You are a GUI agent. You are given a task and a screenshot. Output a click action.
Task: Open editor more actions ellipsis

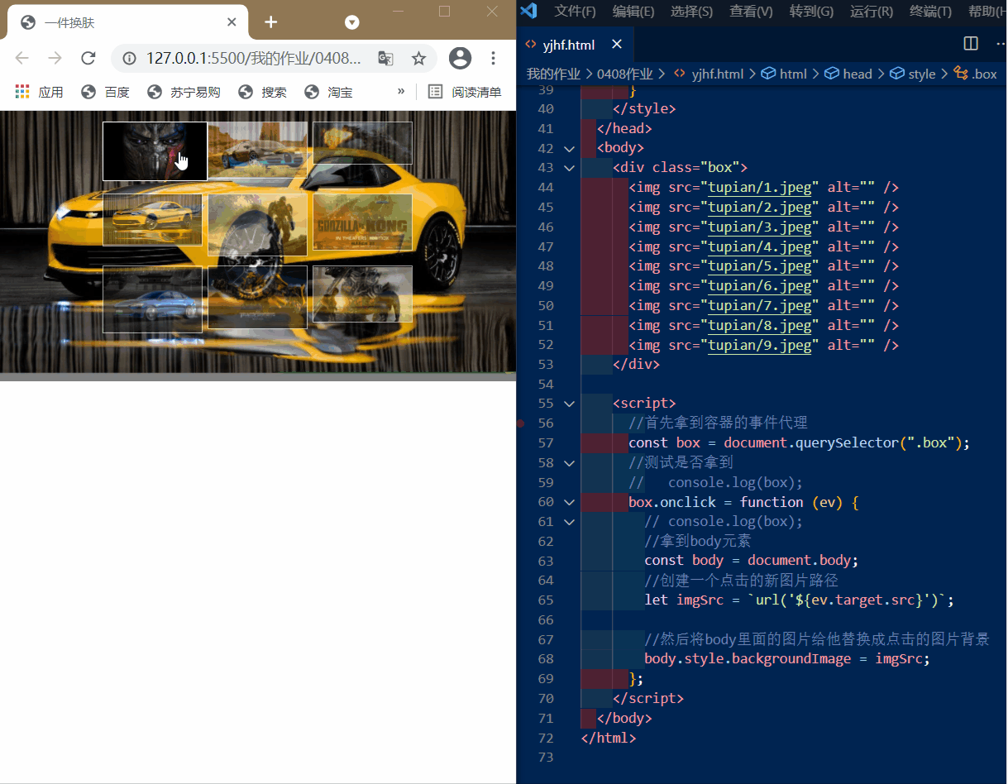pyautogui.click(x=1000, y=44)
